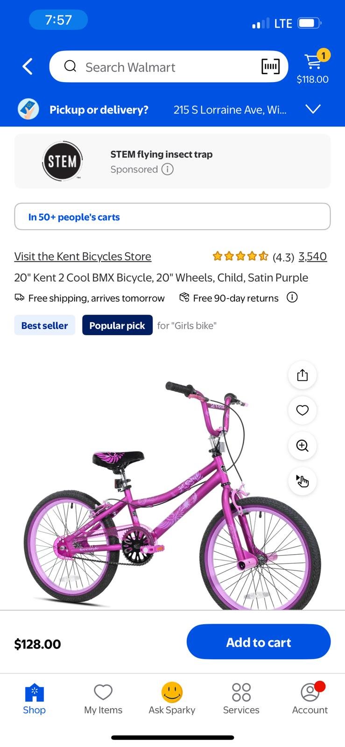Share this bicycle product
Screen dimensions: 345x747
point(303,375)
